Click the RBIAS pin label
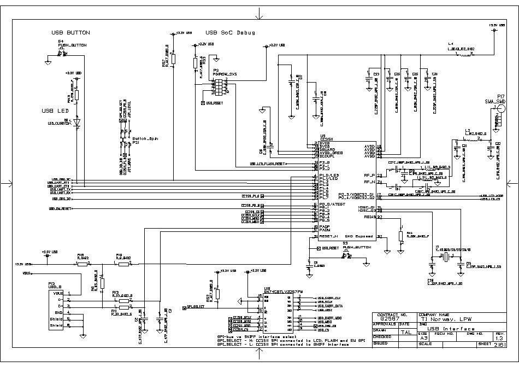Screen dimensions: 519x367 click(x=370, y=217)
